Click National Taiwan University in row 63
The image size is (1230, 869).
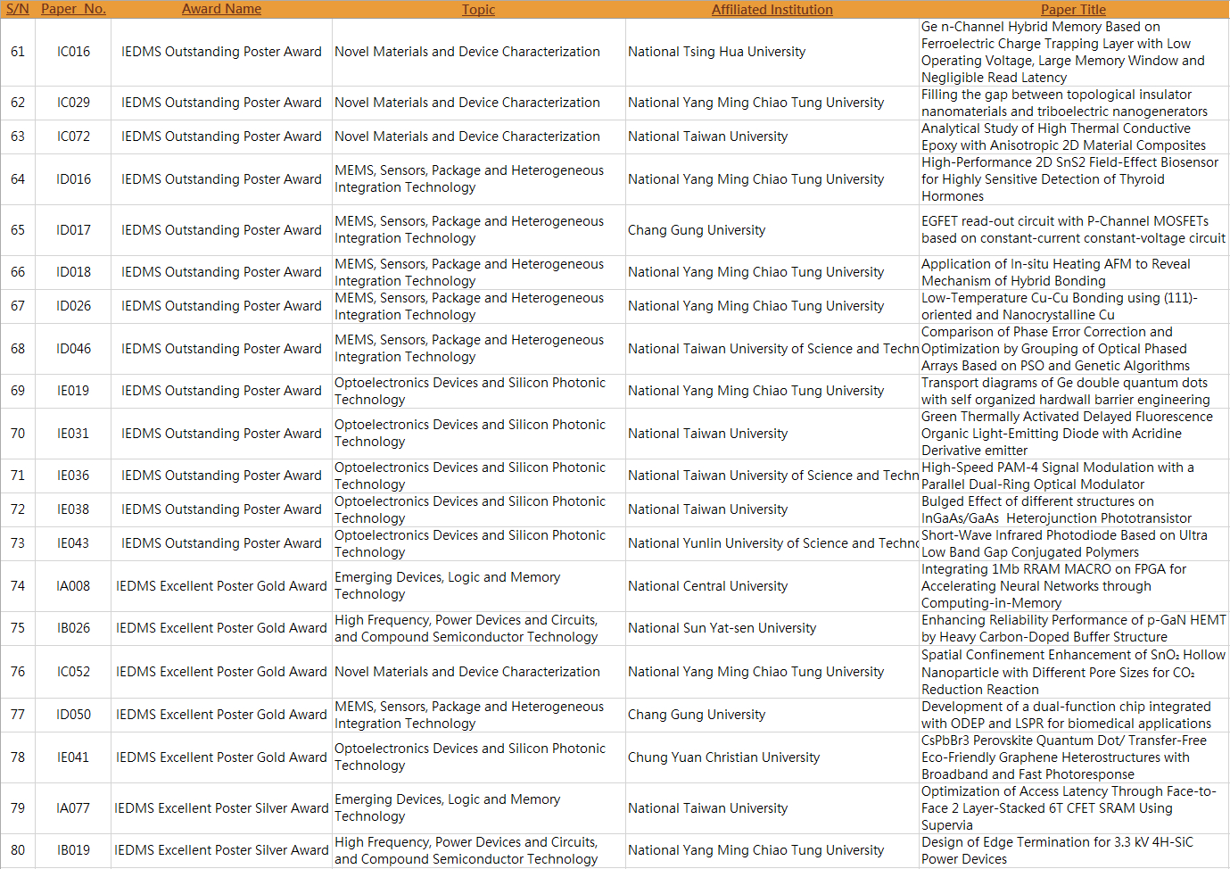pyautogui.click(x=772, y=137)
